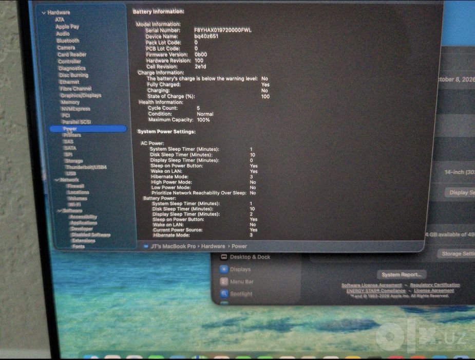
Task: Select Accessibility under Software
Action: coord(83,217)
